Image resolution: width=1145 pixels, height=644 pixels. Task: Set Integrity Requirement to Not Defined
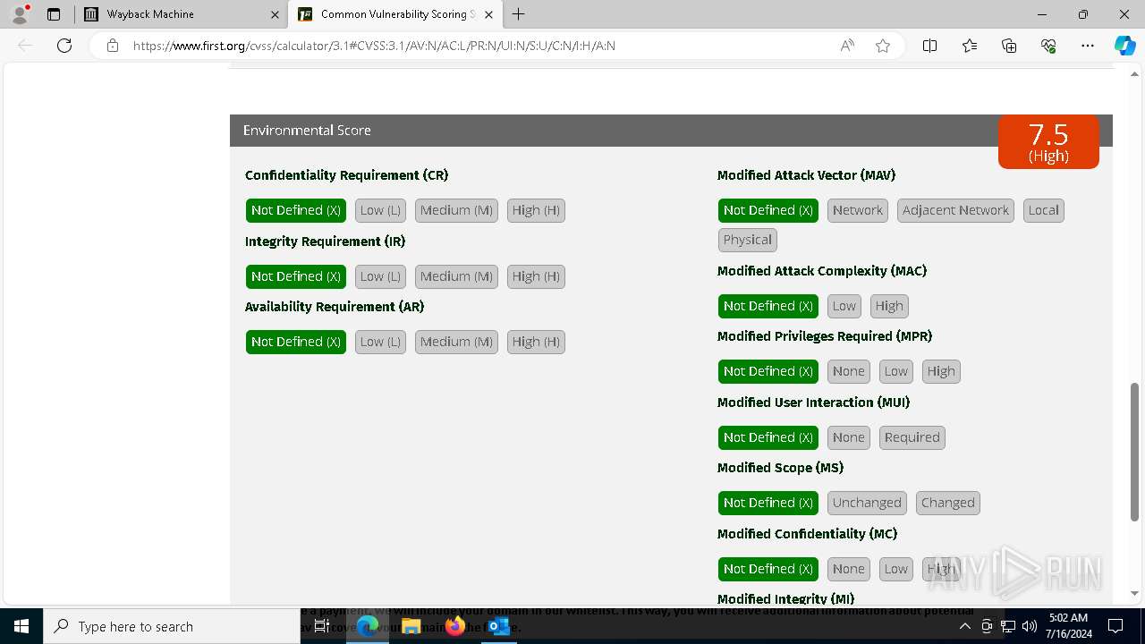296,276
